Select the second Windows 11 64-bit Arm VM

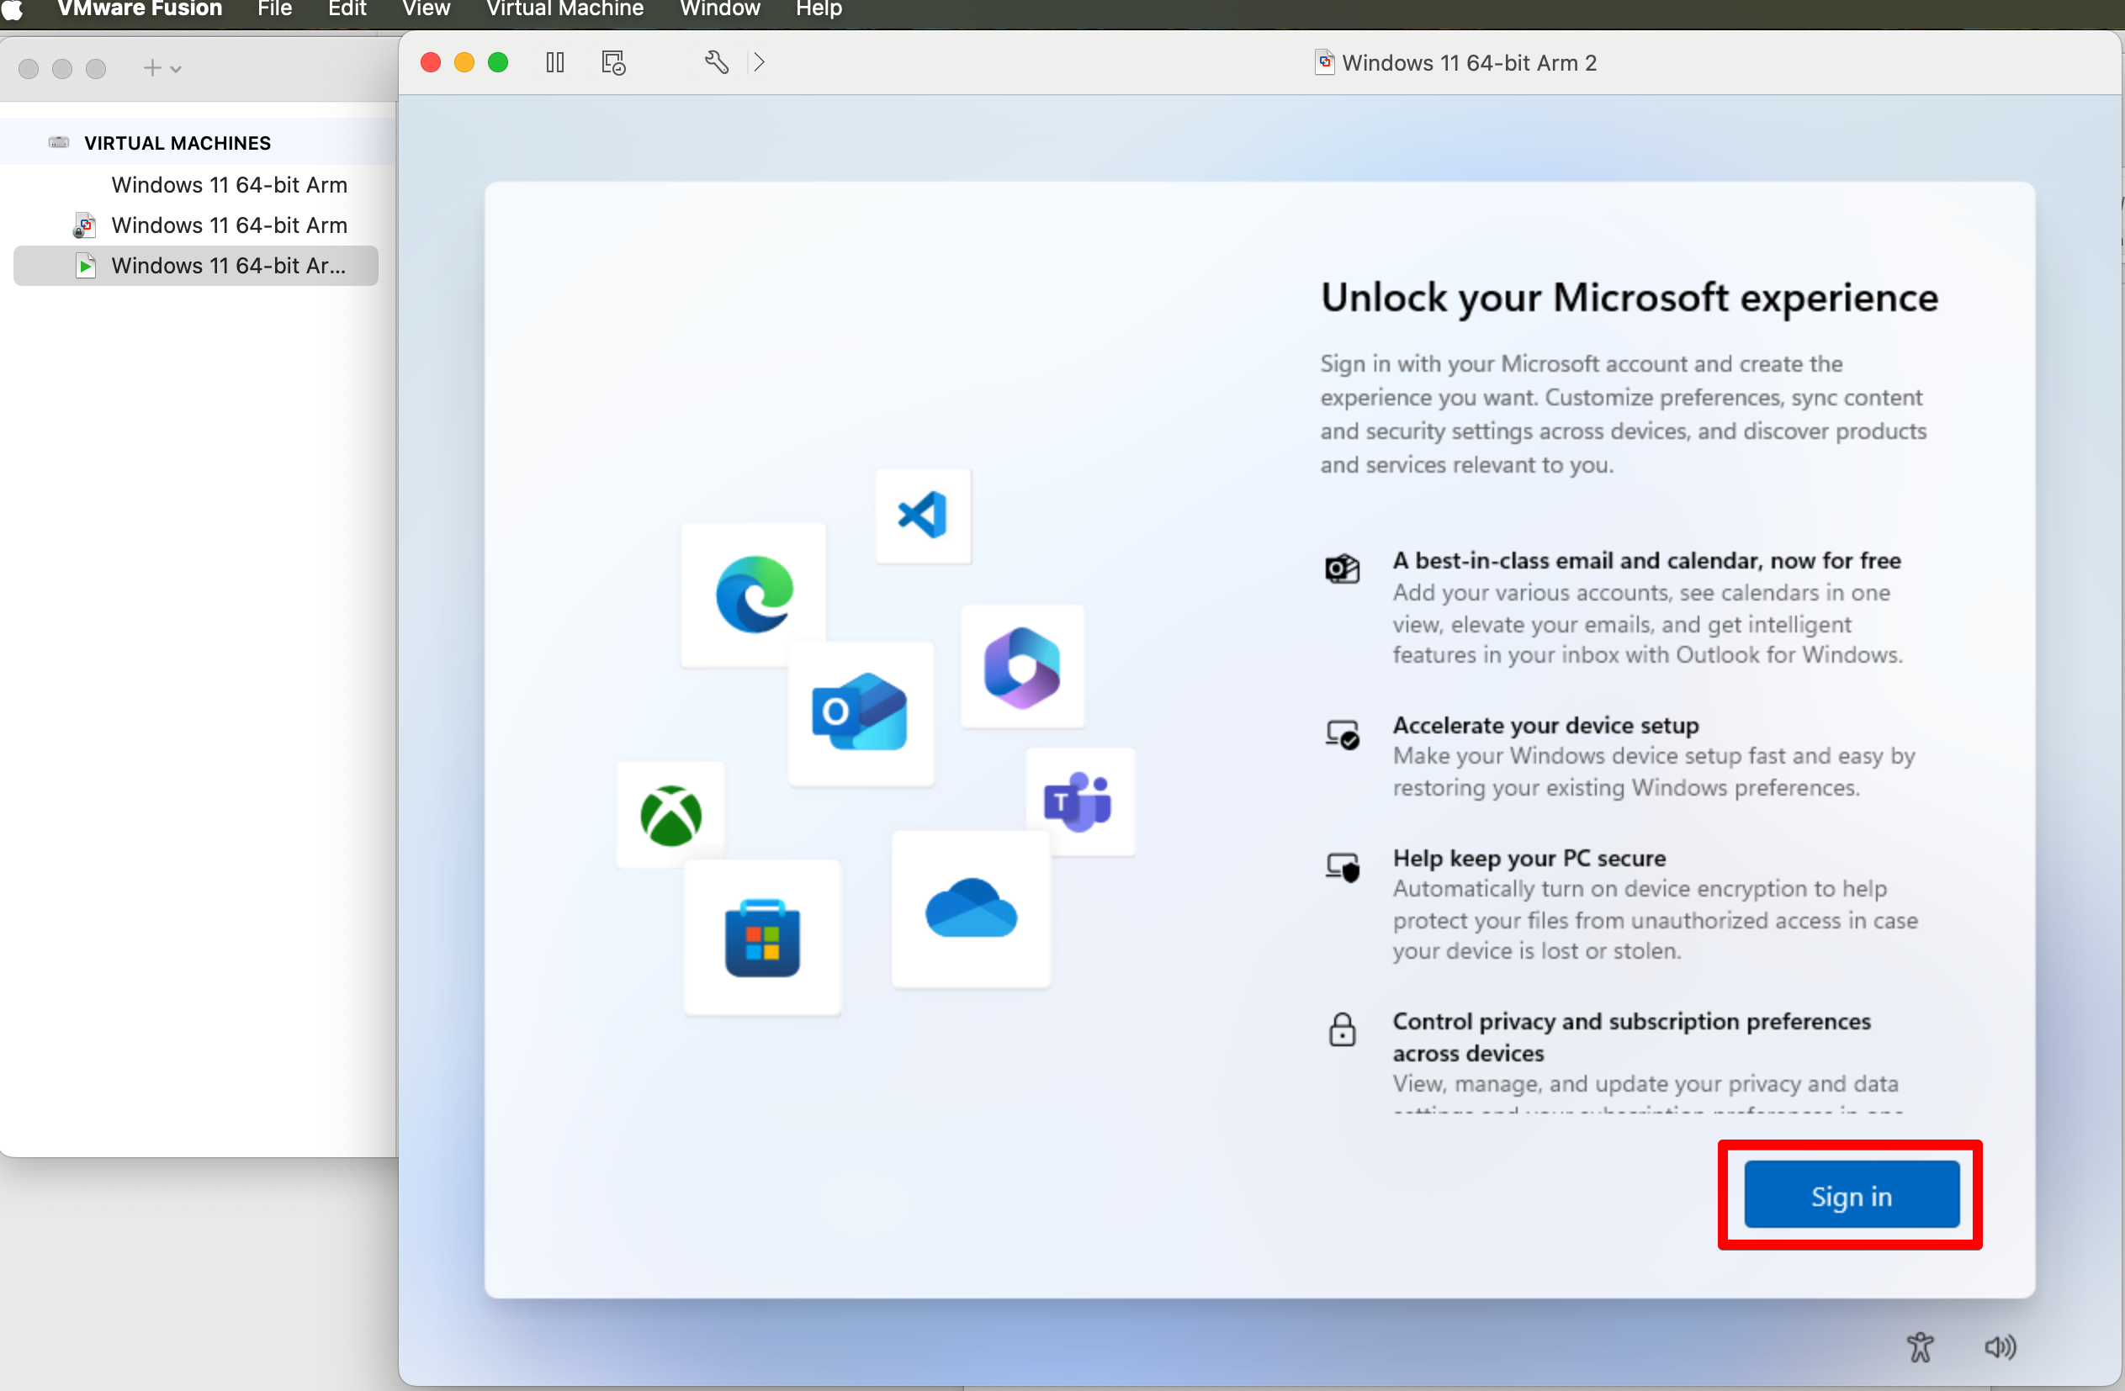(229, 225)
